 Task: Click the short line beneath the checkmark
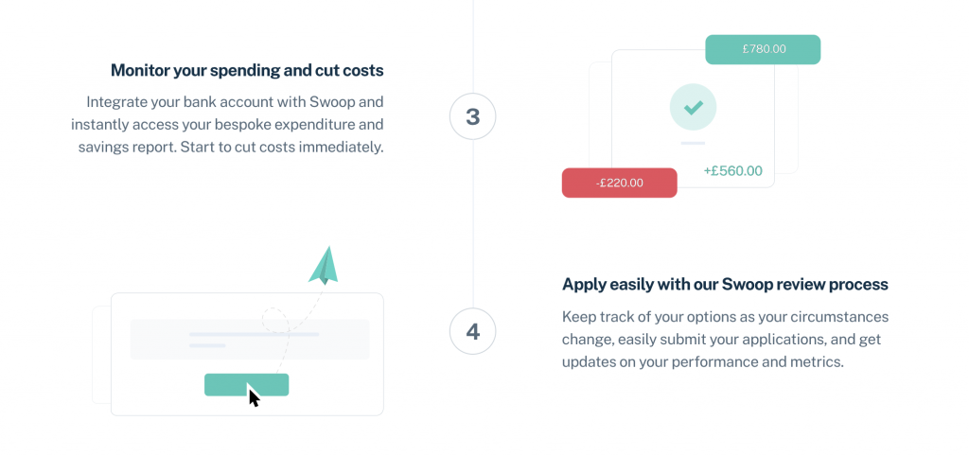pos(693,143)
